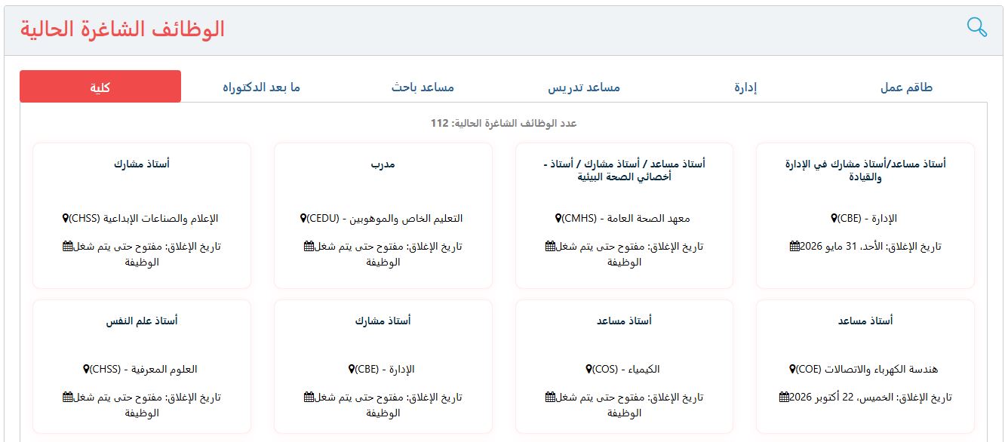Click location pin icon beside (CEDU)
The width and height of the screenshot is (1005, 442).
[303, 219]
